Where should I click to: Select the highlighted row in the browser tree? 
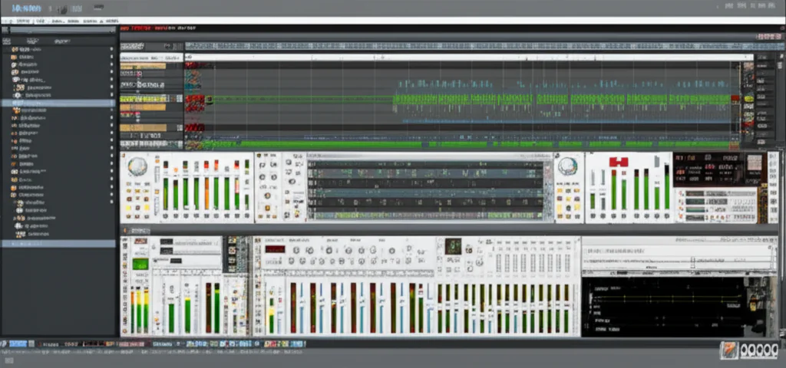[x=58, y=103]
